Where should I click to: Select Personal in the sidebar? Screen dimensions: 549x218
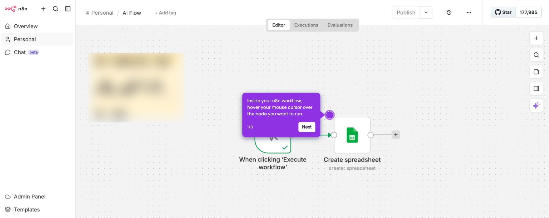pos(37,39)
